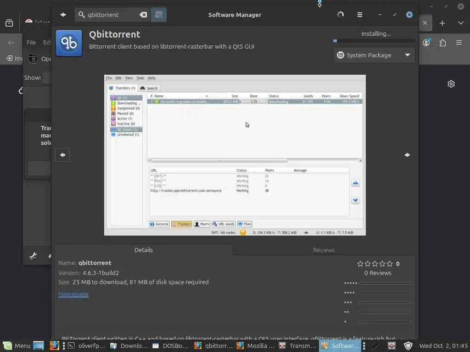Open the Firefox application menu icon
Viewport: 470px width, 352px height.
[x=459, y=43]
